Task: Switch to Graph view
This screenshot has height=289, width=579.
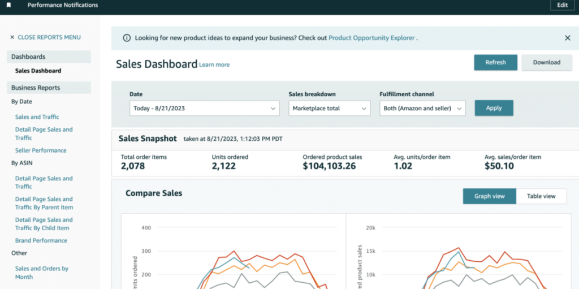Action: click(x=489, y=196)
